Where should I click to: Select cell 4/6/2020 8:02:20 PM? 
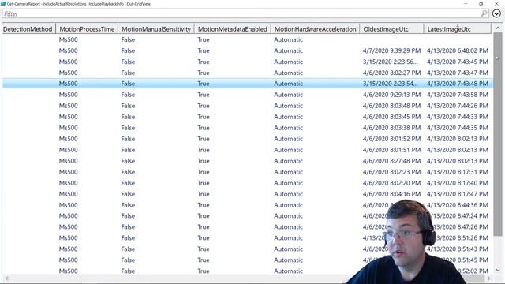pos(391,183)
